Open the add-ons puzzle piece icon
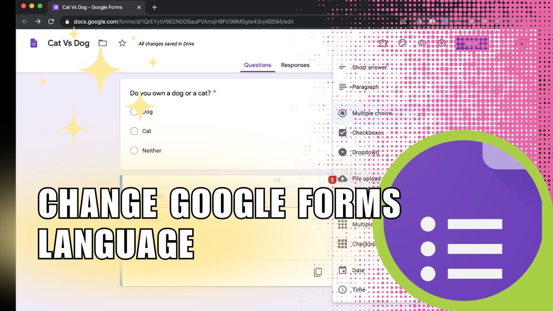Screen dimensions: 553x311 tap(383, 43)
